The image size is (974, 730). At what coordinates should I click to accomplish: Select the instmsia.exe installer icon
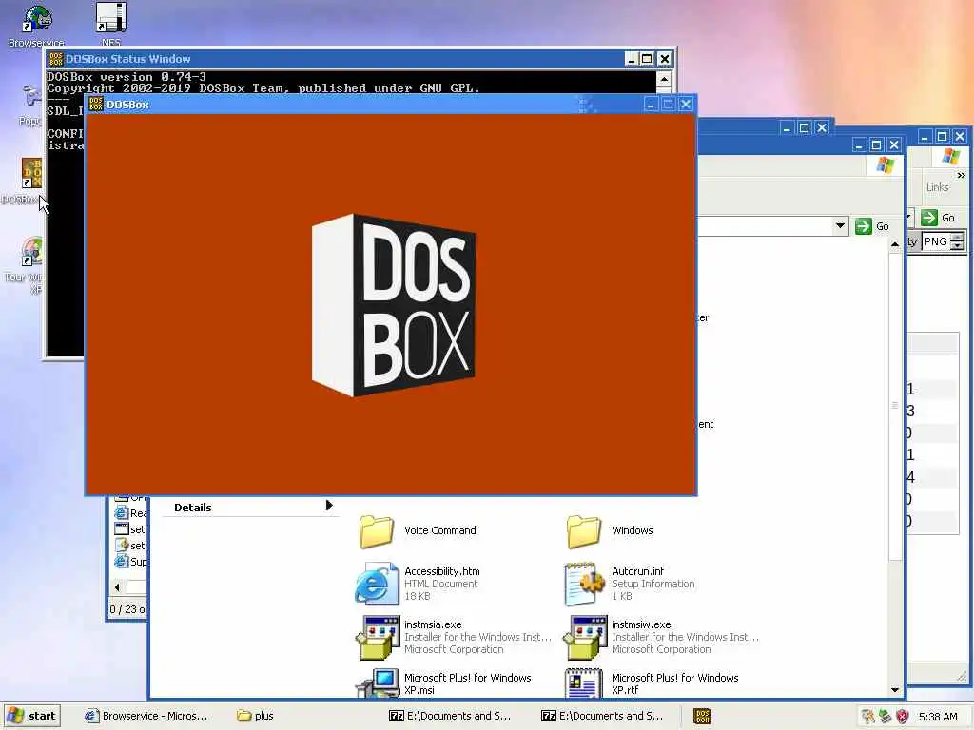pos(377,637)
